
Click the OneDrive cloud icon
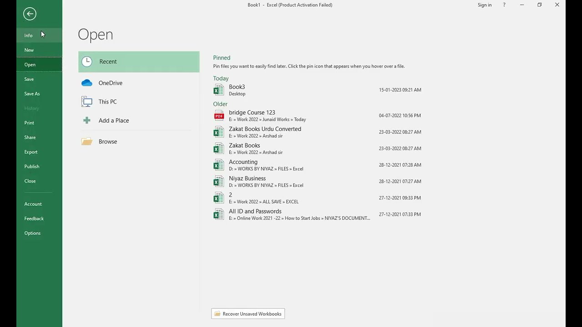(87, 83)
